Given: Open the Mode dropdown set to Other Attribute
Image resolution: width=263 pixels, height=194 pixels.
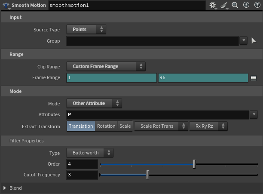Looking at the screenshot, I should (94, 103).
